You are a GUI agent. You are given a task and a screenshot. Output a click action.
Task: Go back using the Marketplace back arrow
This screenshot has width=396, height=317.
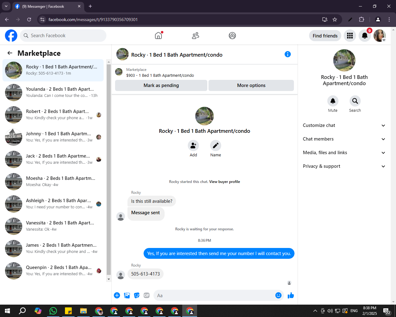point(10,53)
